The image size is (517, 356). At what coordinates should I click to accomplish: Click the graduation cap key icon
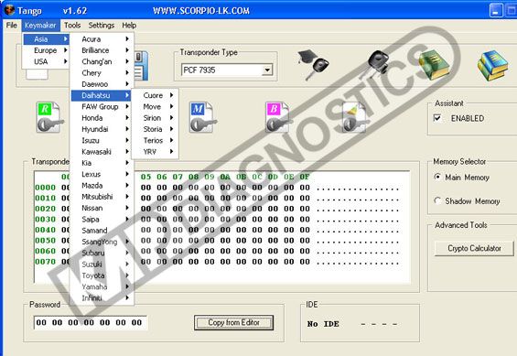click(313, 65)
